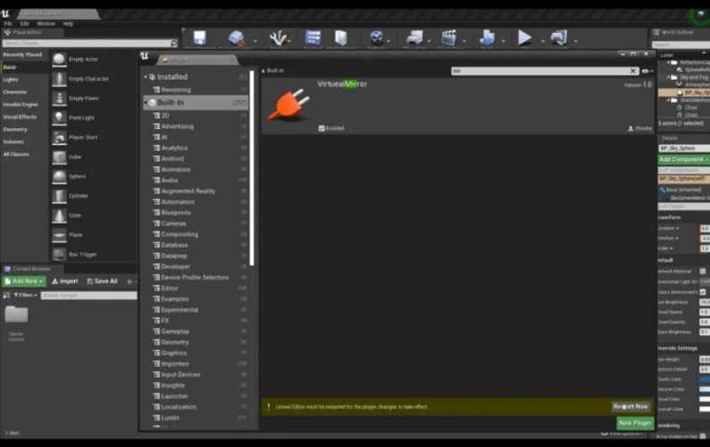
Task: Open the Window menu
Action: click(x=46, y=23)
